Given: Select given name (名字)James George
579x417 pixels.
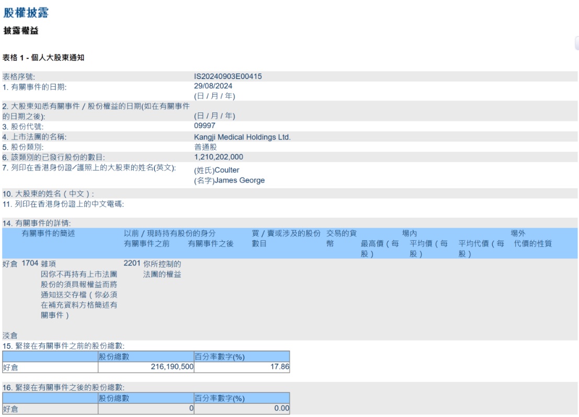Looking at the screenshot, I should pyautogui.click(x=229, y=181).
